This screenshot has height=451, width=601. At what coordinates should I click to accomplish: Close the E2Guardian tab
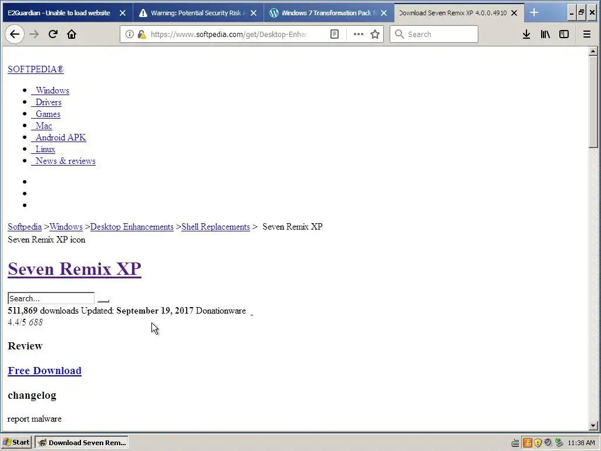[x=123, y=13]
